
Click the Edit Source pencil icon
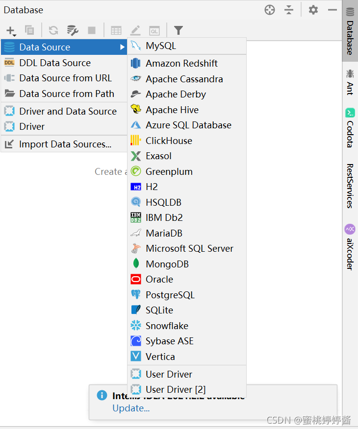tap(135, 30)
